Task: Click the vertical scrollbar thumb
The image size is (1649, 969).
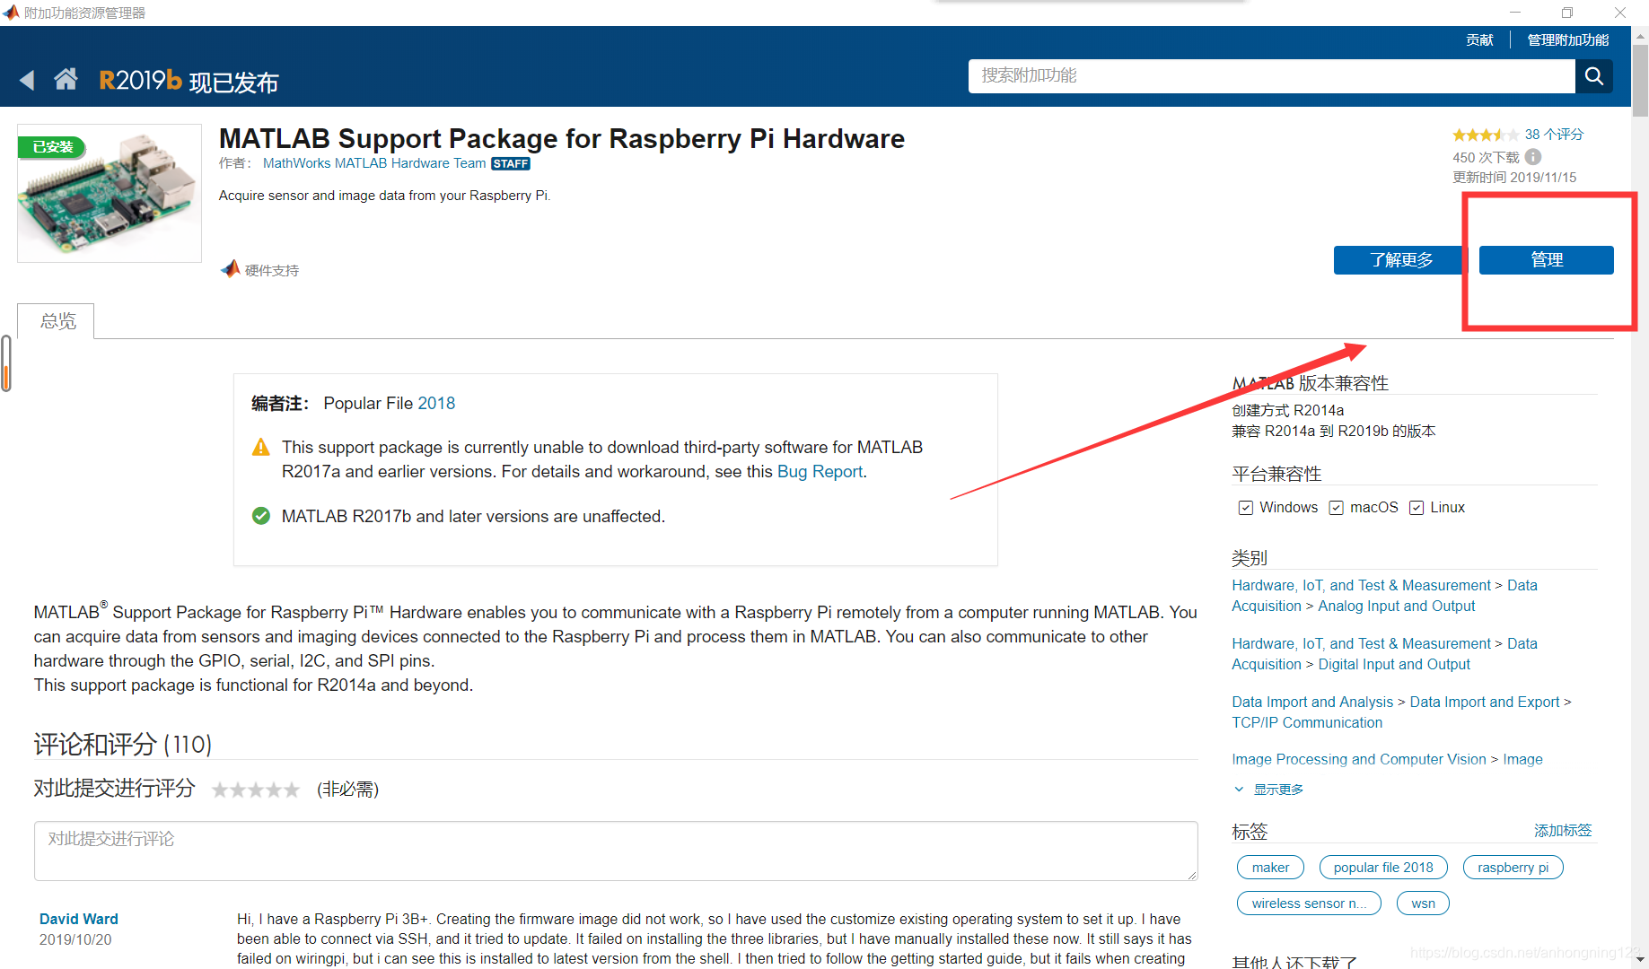Action: coord(1640,81)
